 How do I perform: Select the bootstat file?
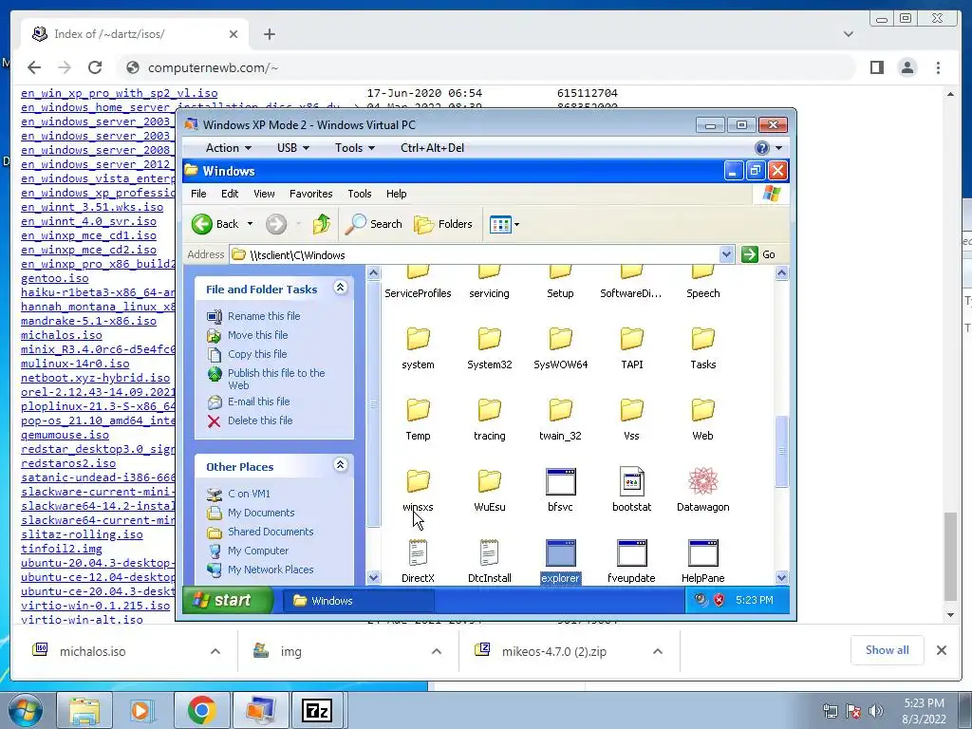click(631, 491)
